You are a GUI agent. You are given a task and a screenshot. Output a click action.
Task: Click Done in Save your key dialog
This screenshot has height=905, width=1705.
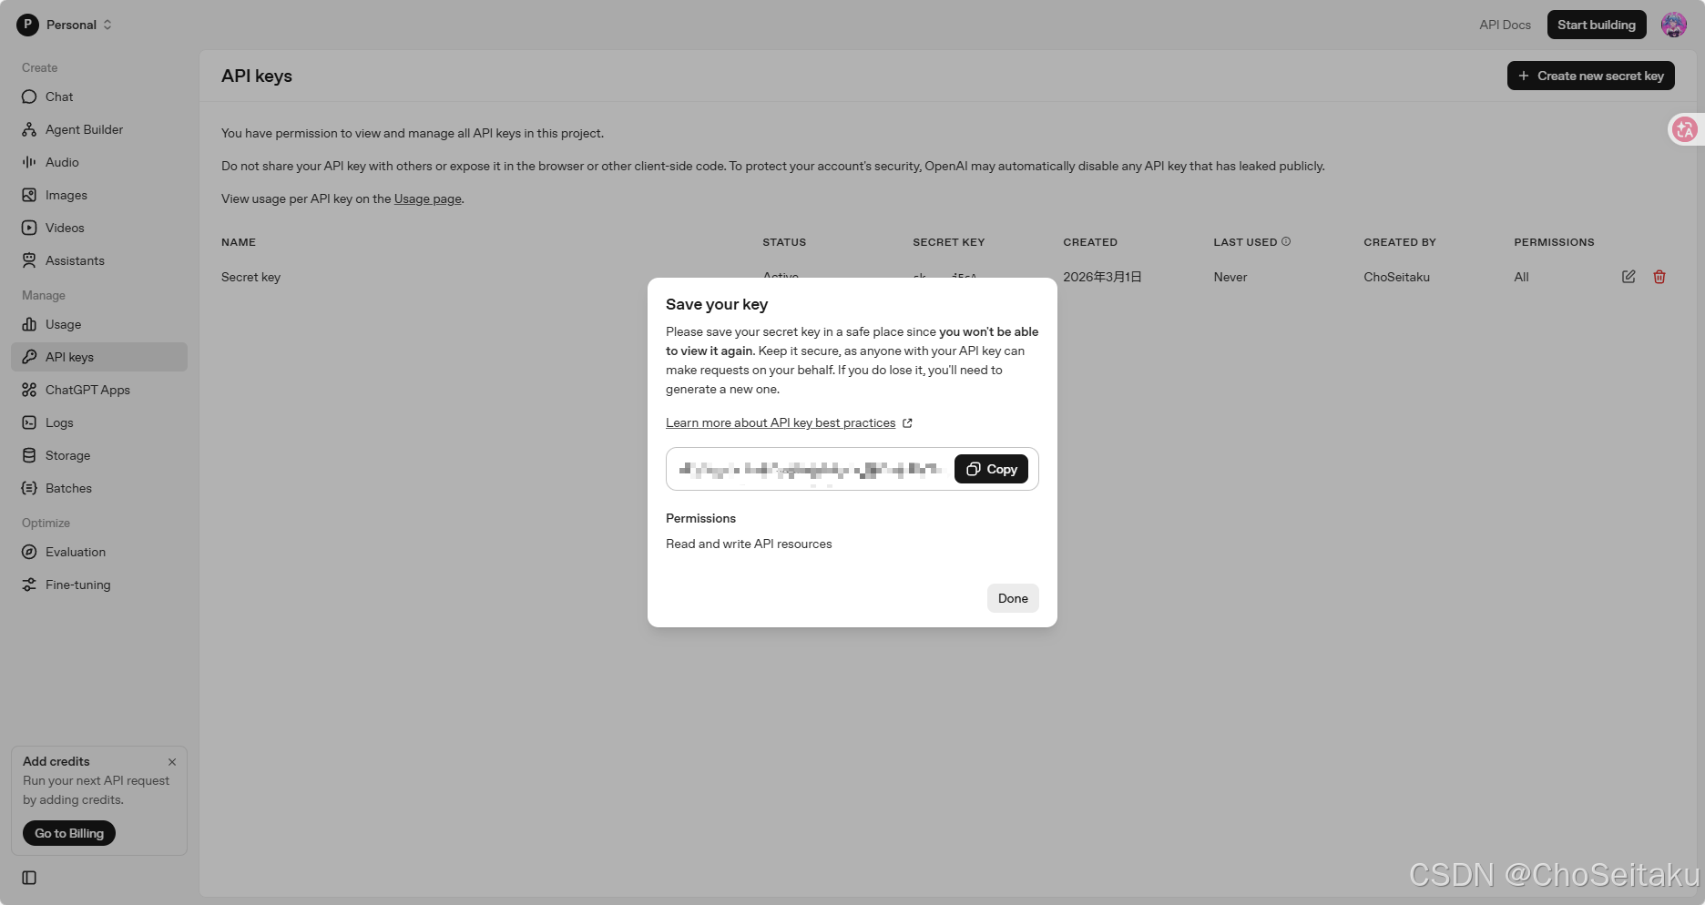coord(1013,598)
